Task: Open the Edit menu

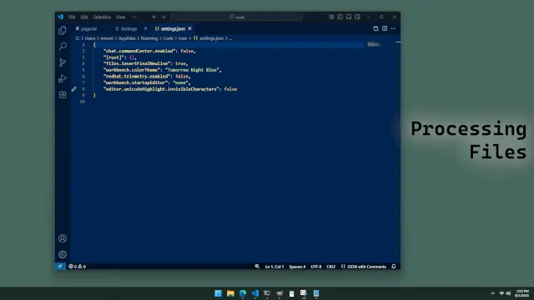Action: coord(84,17)
